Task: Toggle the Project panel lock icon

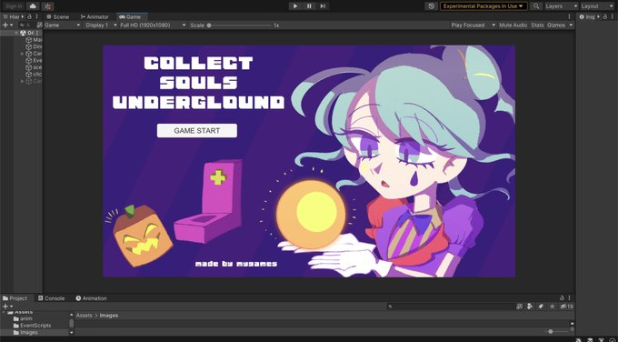Action: tap(563, 297)
